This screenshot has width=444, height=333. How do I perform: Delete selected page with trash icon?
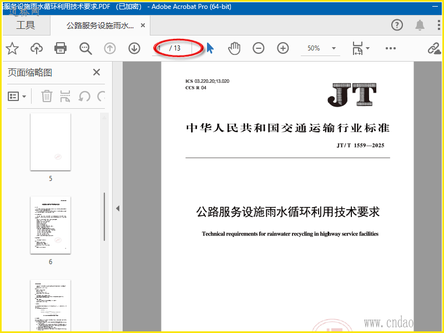(47, 96)
